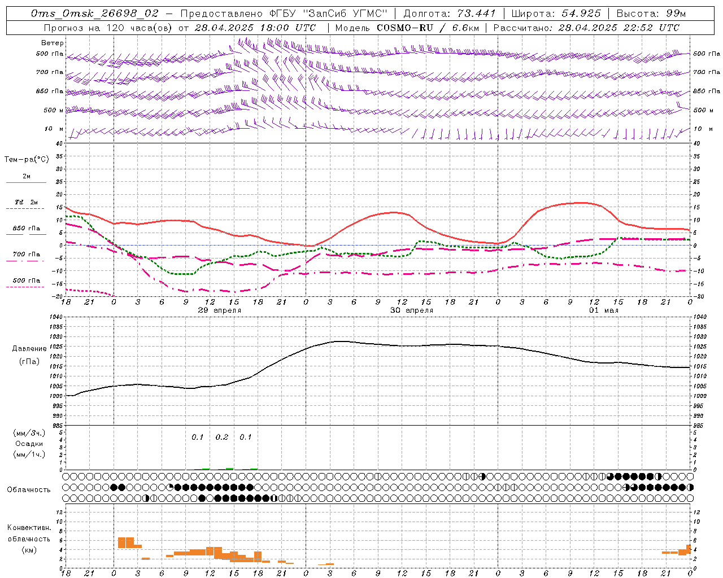The image size is (723, 578).
Task: Click the Конвективн. label
Action: [29, 528]
